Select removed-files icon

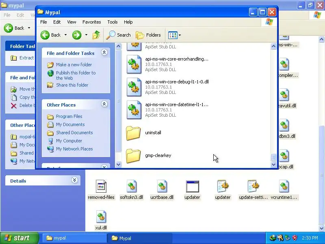coord(101,186)
